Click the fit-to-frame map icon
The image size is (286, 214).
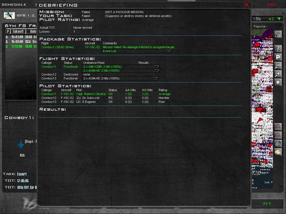(x=278, y=82)
